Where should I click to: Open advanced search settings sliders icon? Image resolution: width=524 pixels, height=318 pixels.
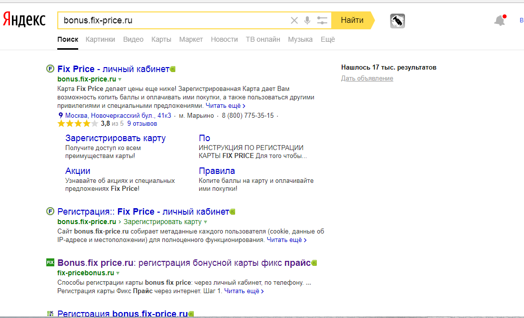point(322,20)
